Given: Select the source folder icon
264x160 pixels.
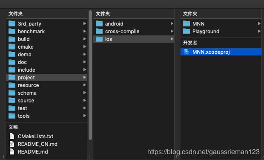Looking at the screenshot, I should pos(12,100).
